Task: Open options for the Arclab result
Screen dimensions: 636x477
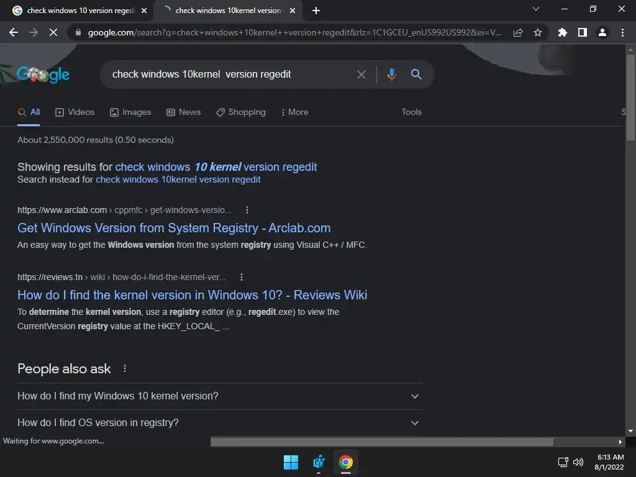Action: click(247, 210)
